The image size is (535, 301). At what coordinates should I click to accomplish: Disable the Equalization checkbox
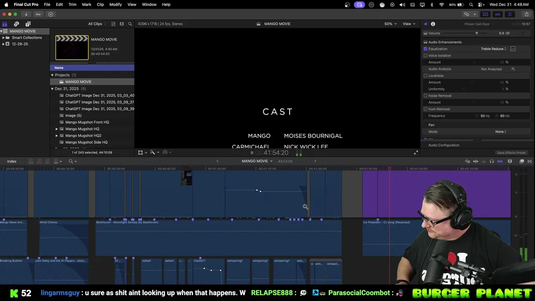(425, 49)
